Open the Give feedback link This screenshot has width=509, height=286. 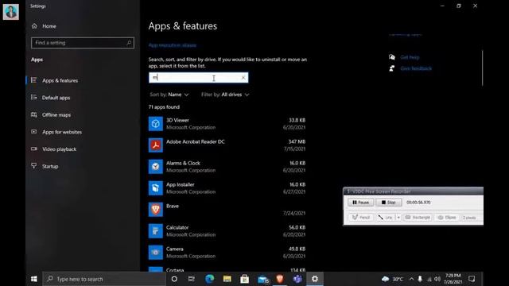416,68
